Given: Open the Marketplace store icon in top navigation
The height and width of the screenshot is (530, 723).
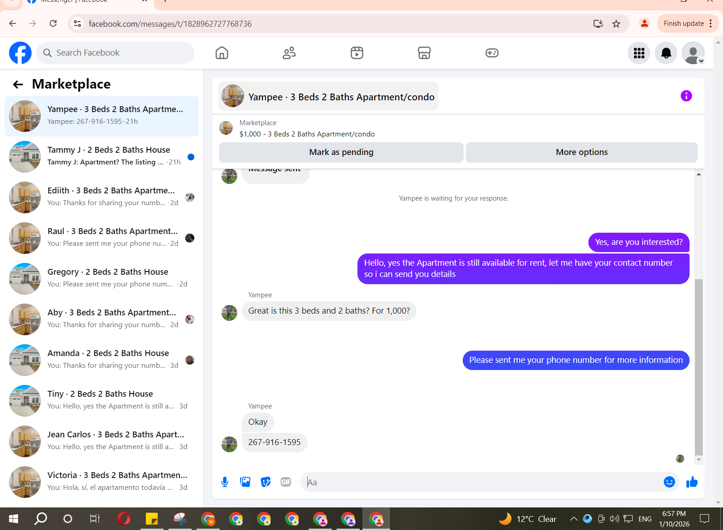Looking at the screenshot, I should click(424, 53).
